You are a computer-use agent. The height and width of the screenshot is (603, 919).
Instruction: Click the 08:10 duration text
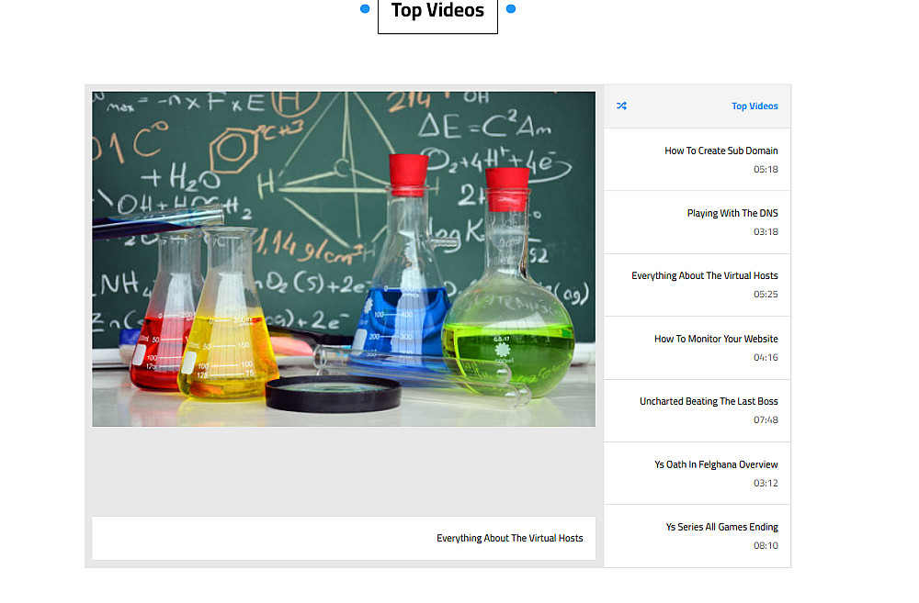766,545
